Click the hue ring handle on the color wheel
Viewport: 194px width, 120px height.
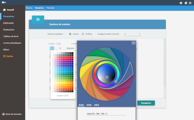click(116, 82)
